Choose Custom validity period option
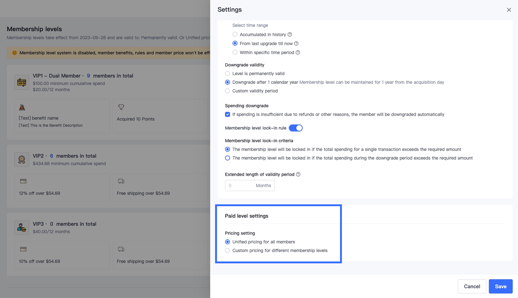The width and height of the screenshot is (518, 298). [228, 91]
